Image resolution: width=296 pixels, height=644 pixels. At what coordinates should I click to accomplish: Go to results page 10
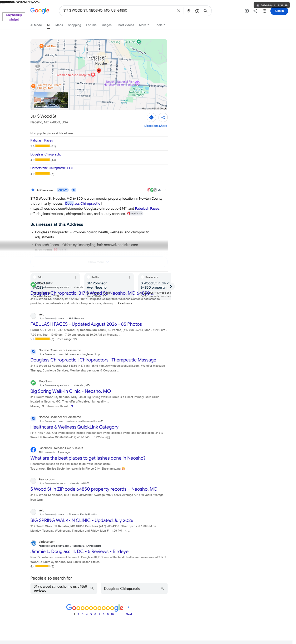click(x=112, y=614)
